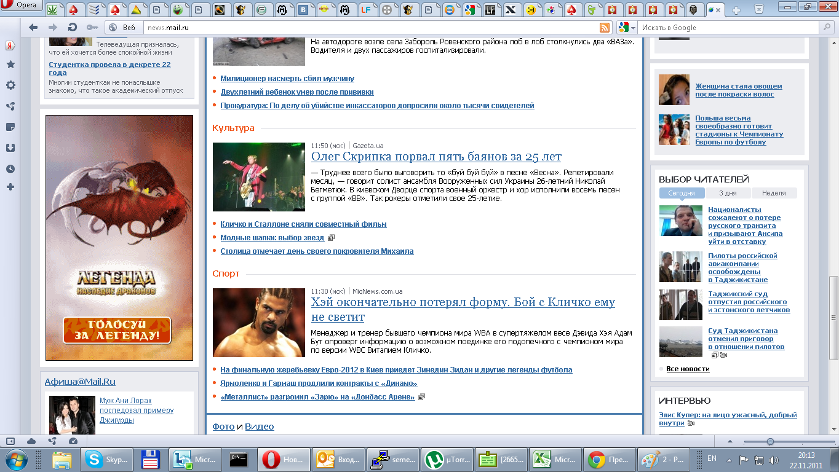Open Opera Link cloud icon in status bar

coord(31,441)
